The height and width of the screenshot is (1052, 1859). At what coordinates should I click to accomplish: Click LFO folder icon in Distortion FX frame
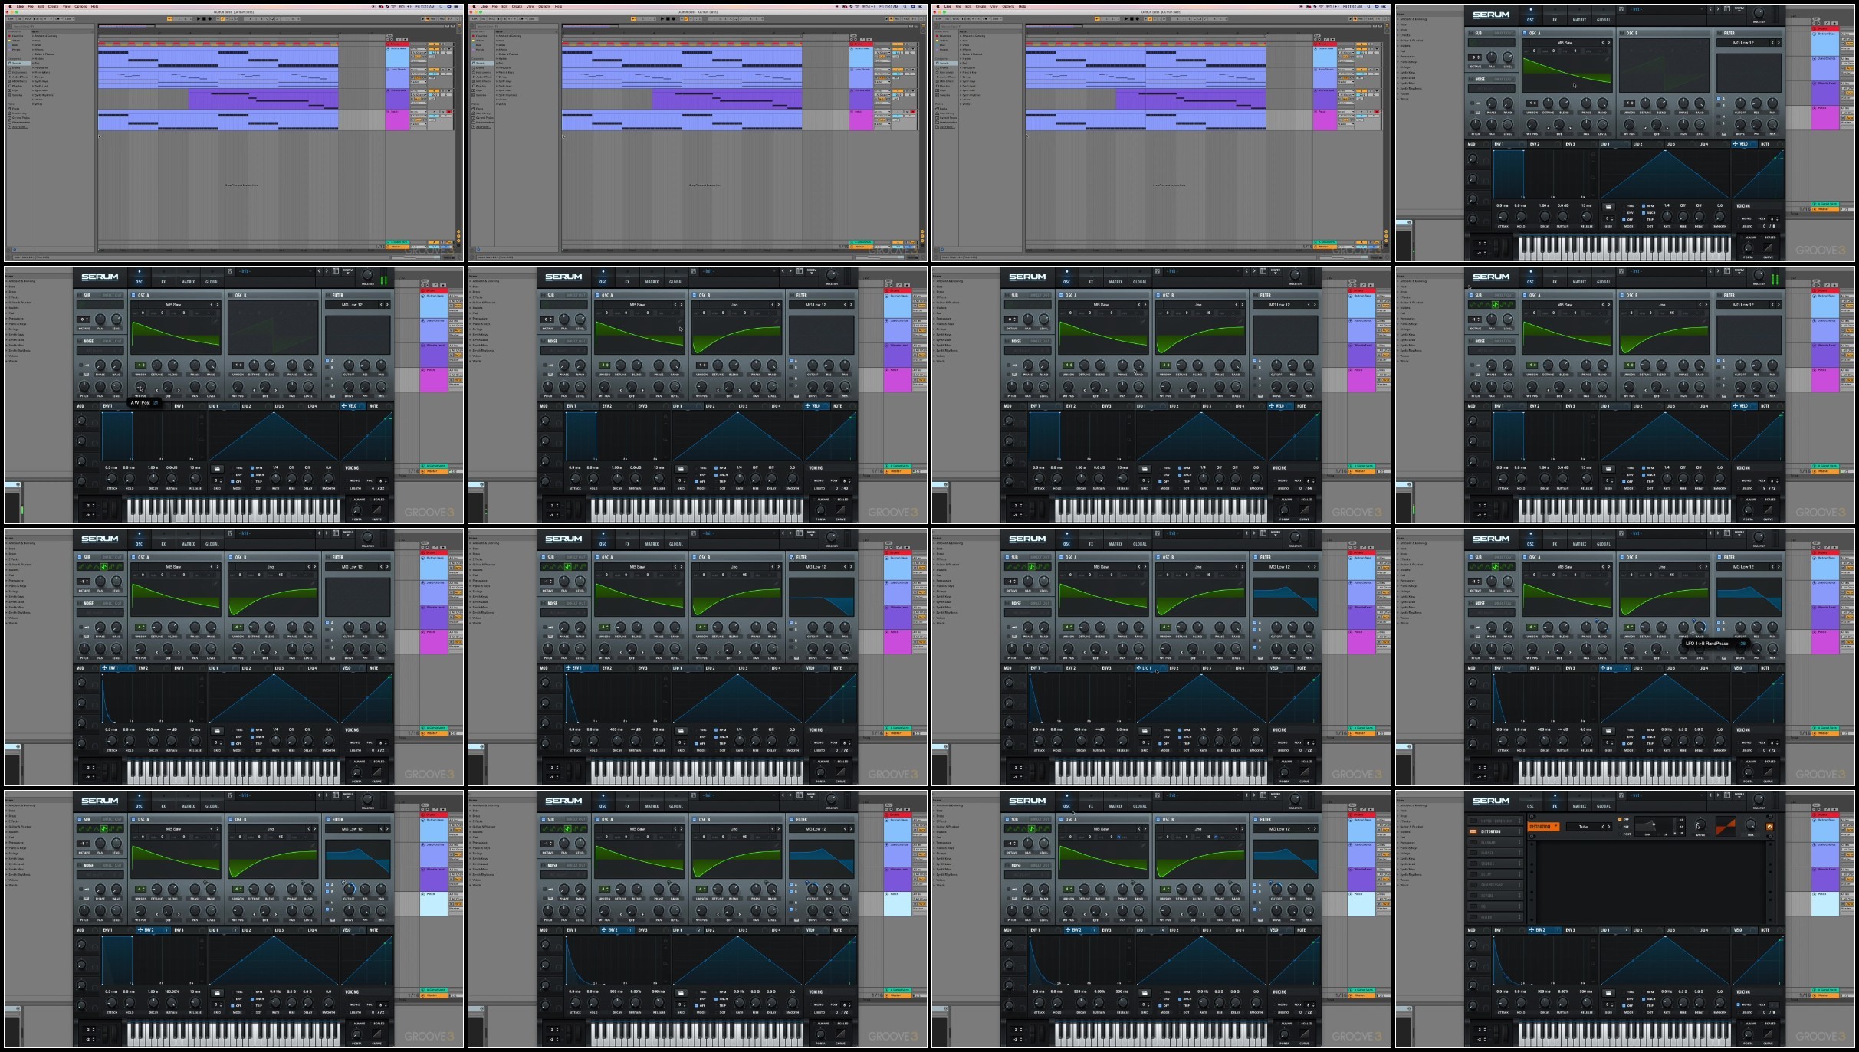(x=1608, y=993)
